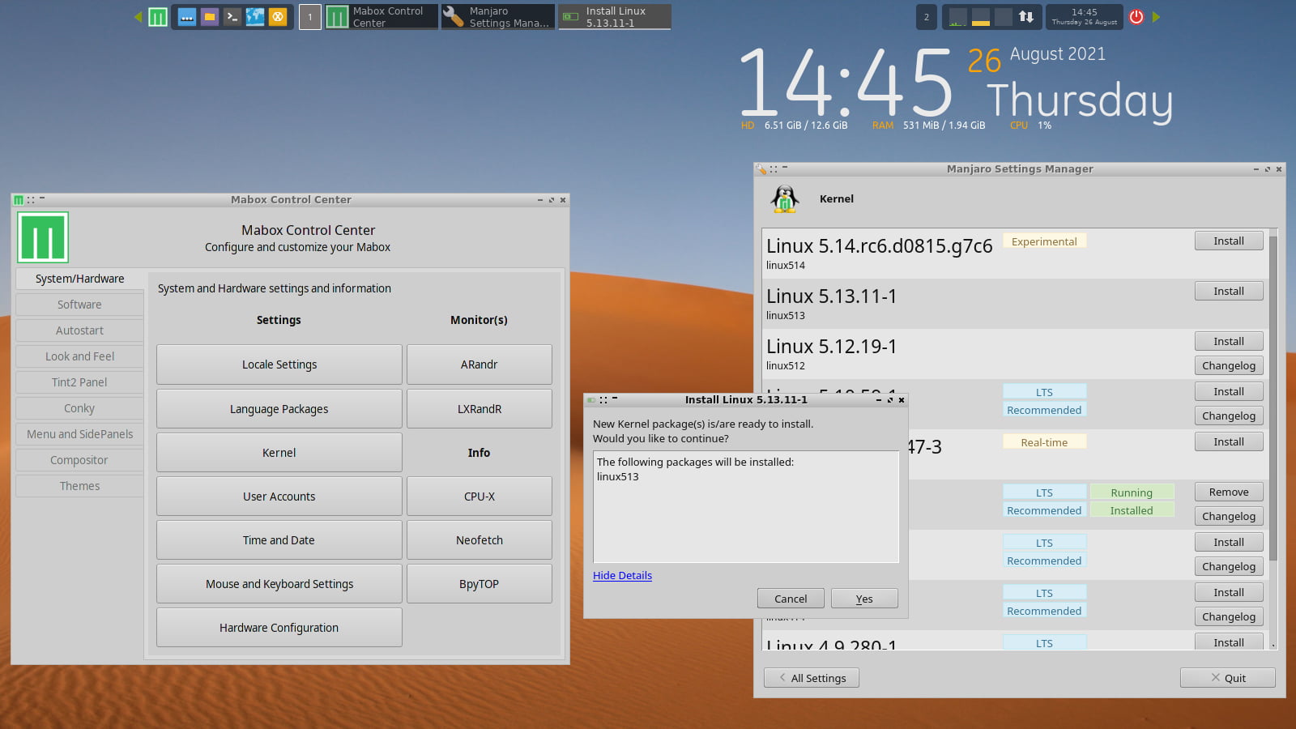The width and height of the screenshot is (1296, 729).
Task: Switch to the Look and Feel tab
Action: pyautogui.click(x=79, y=356)
